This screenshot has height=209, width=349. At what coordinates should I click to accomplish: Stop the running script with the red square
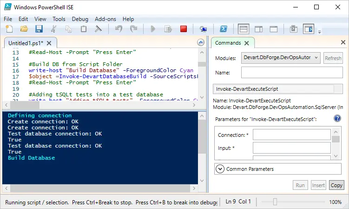[183, 29]
